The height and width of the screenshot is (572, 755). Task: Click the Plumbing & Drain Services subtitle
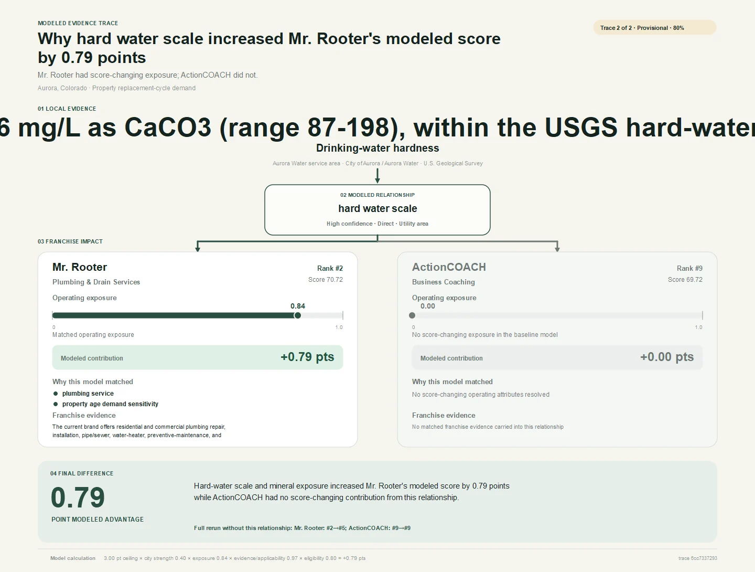point(96,282)
